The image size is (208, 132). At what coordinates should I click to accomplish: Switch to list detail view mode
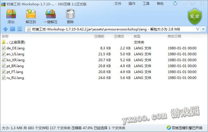pos(20,29)
